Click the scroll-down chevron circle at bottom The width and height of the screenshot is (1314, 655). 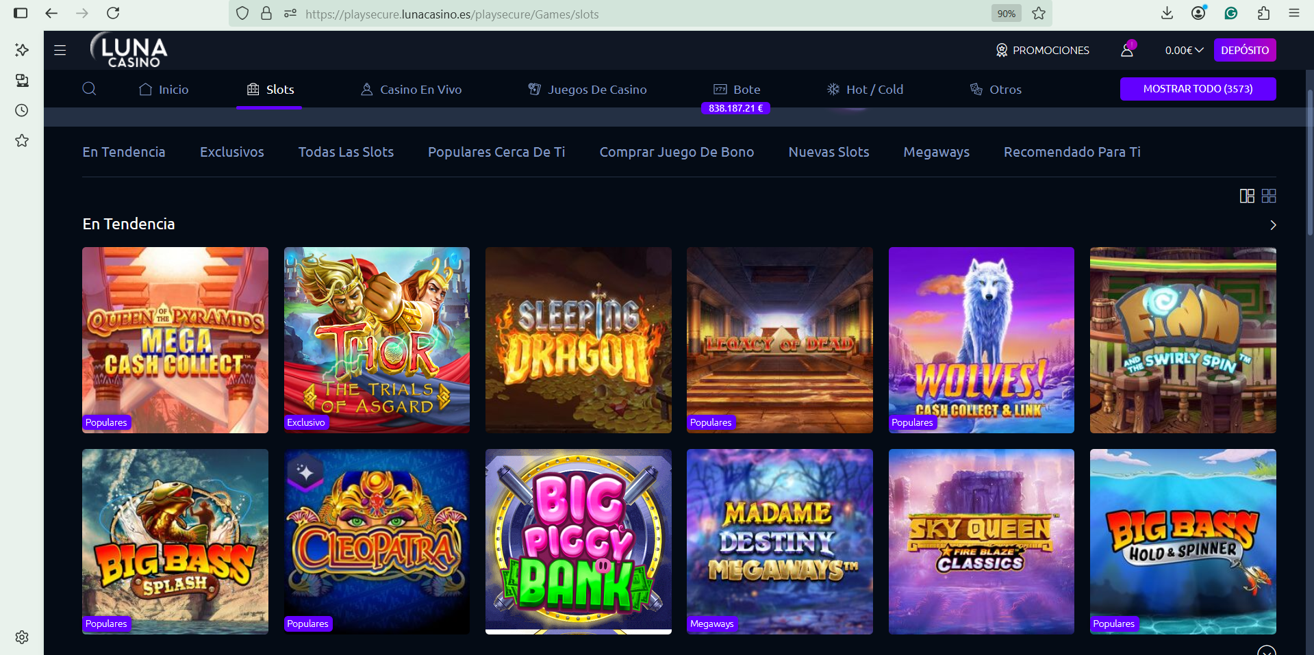[x=1267, y=650]
